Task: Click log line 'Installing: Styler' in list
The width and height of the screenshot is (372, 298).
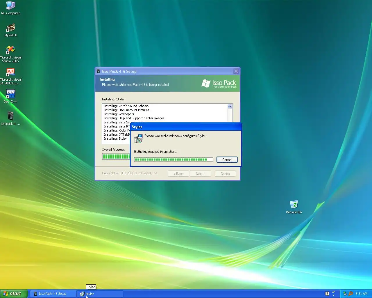Action: tap(115, 139)
